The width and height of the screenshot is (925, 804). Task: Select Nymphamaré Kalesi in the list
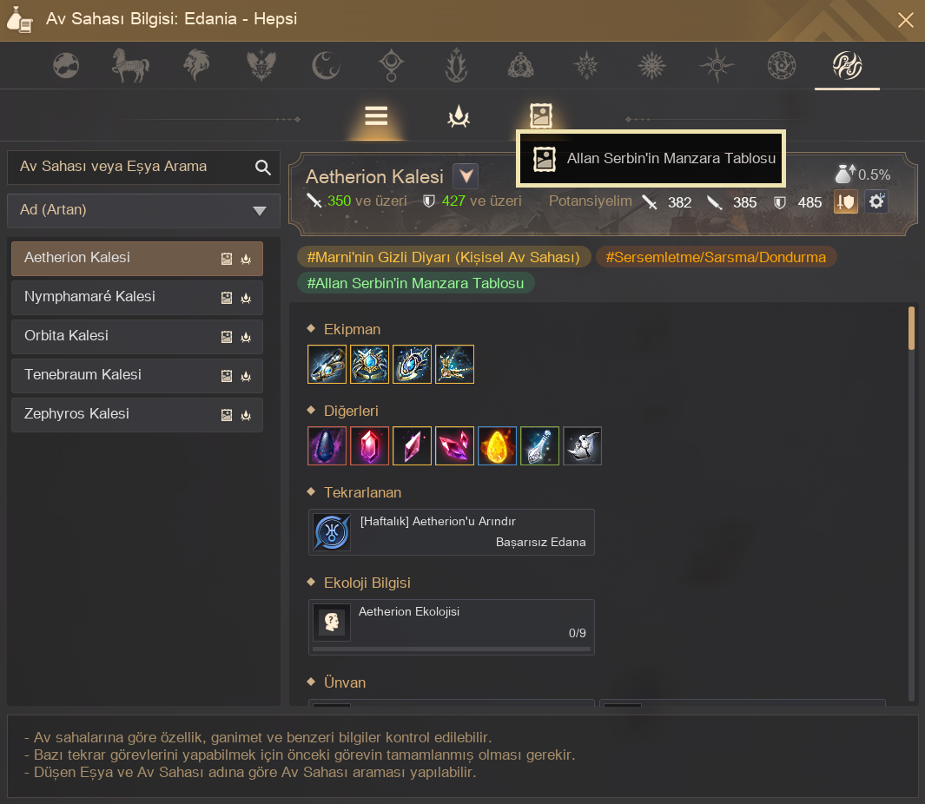[x=137, y=297]
